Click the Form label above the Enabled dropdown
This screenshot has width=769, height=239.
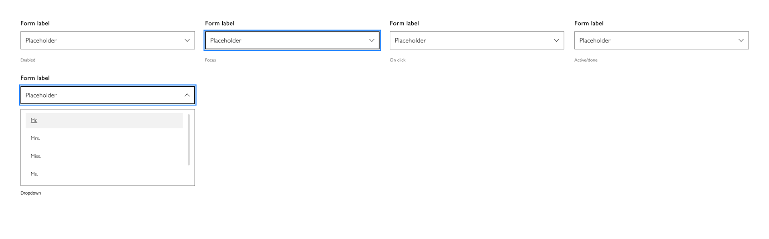click(35, 23)
